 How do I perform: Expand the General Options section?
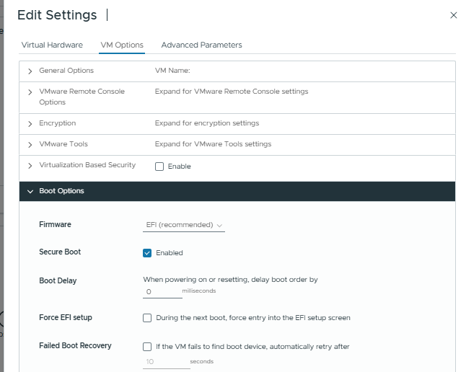30,71
